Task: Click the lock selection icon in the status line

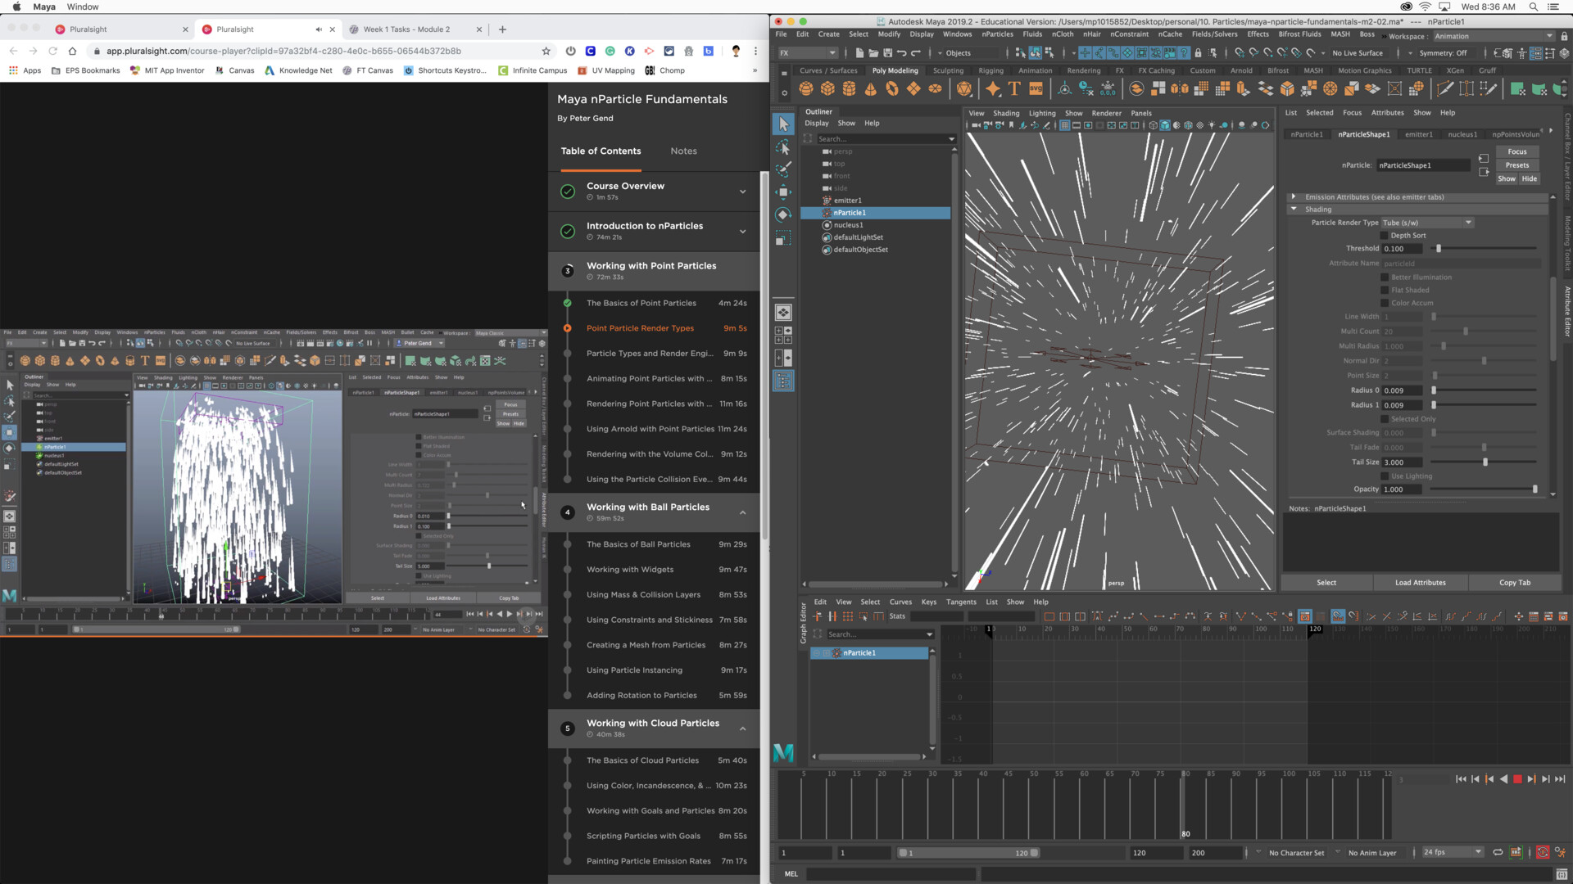Action: pyautogui.click(x=1198, y=53)
